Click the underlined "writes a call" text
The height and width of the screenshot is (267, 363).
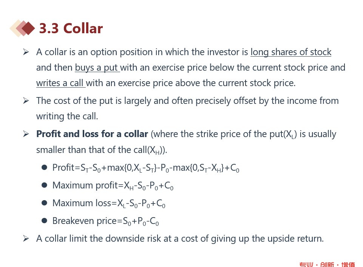[60, 83]
